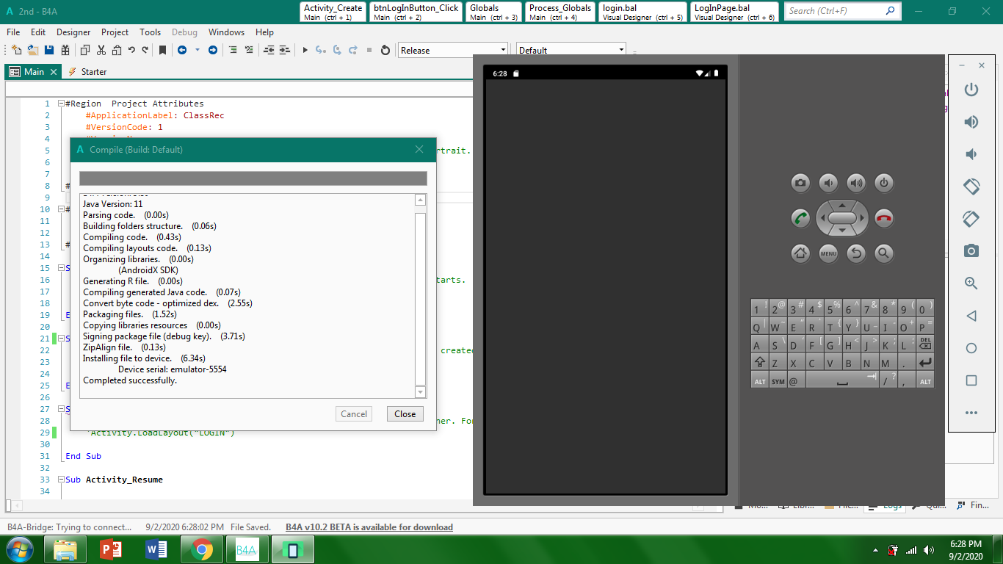The image size is (1003, 564).
Task: Navigate backward with the blue left arrow
Action: (x=182, y=50)
